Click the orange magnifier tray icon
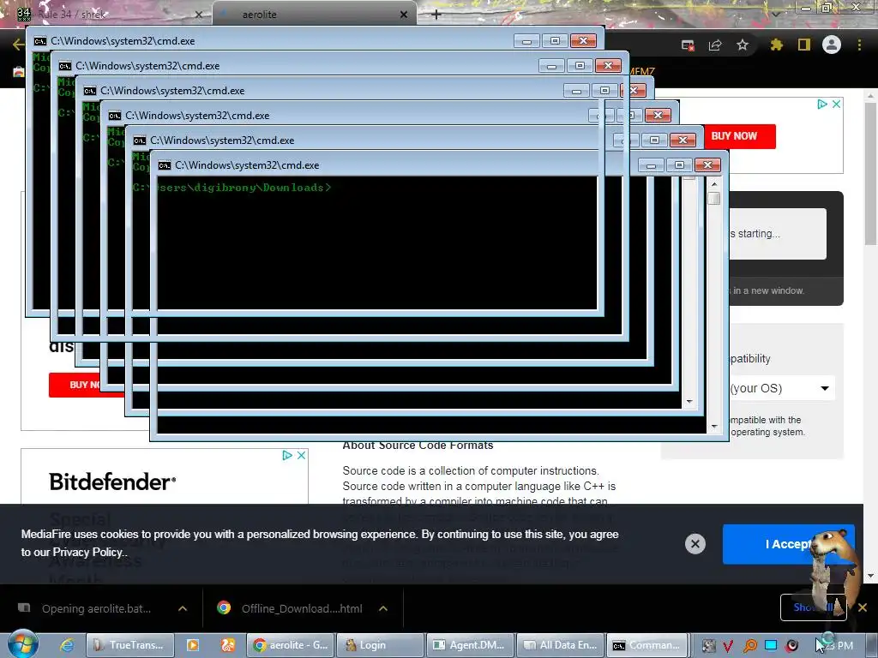Viewport: 878px width, 658px height. point(749,646)
